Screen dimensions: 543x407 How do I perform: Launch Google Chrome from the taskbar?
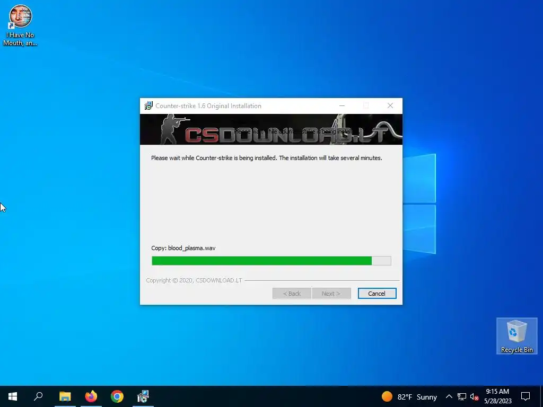click(117, 396)
